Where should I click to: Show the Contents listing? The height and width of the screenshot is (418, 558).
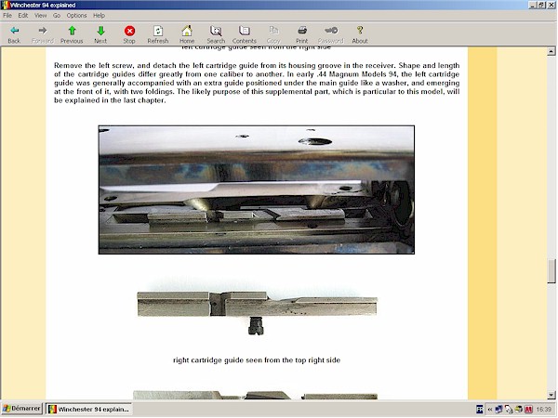[245, 34]
